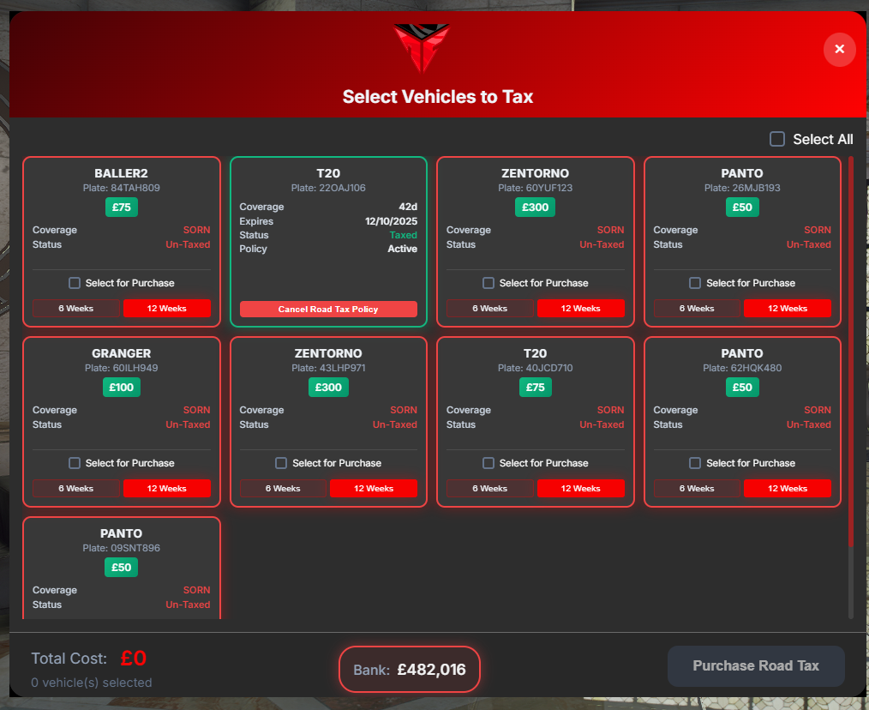Click the GRANGER vehicle title
The height and width of the screenshot is (710, 869).
coord(122,354)
